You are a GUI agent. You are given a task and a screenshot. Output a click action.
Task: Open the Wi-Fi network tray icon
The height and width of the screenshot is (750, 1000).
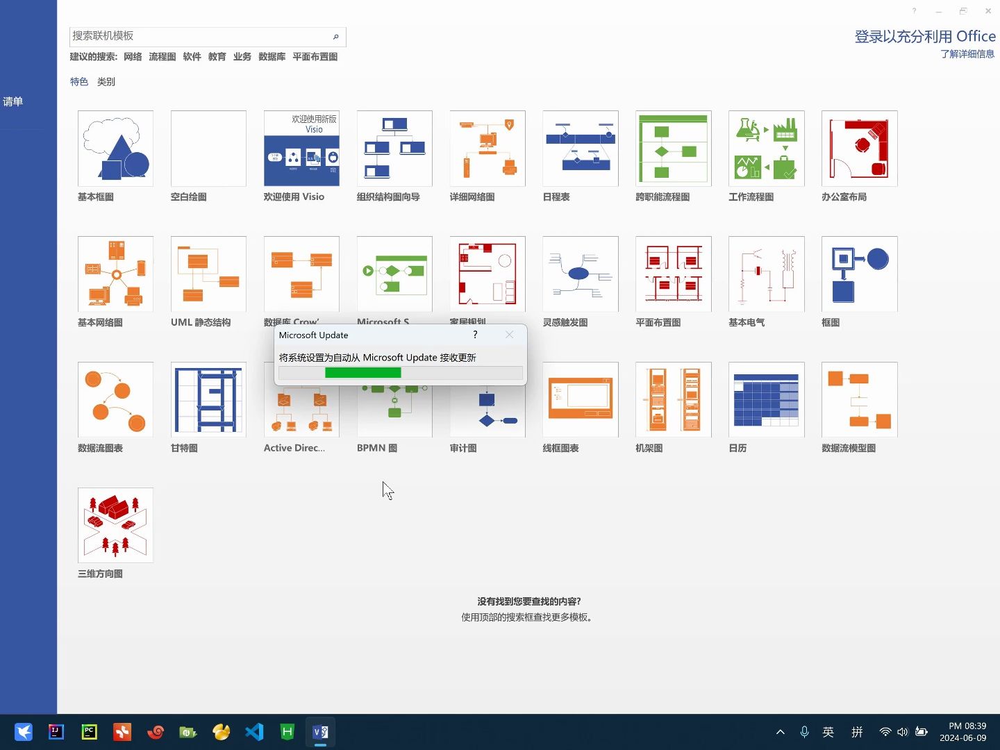885,732
